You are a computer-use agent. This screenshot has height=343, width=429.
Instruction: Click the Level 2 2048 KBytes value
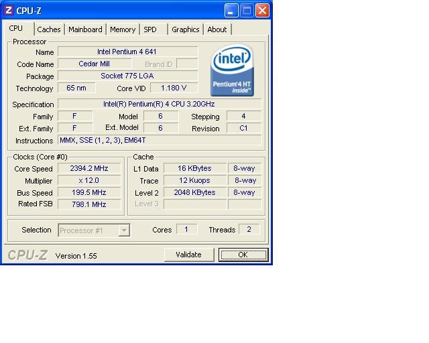pyautogui.click(x=195, y=192)
